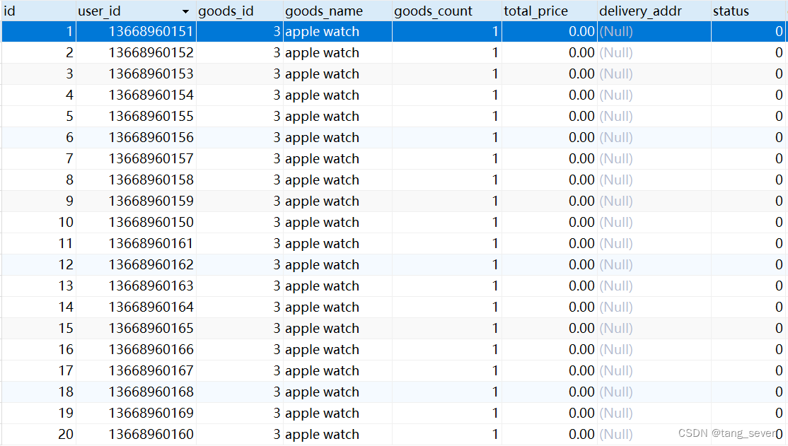This screenshot has height=446, width=788.
Task: Select user_id cell 13668960164
Action: point(137,307)
